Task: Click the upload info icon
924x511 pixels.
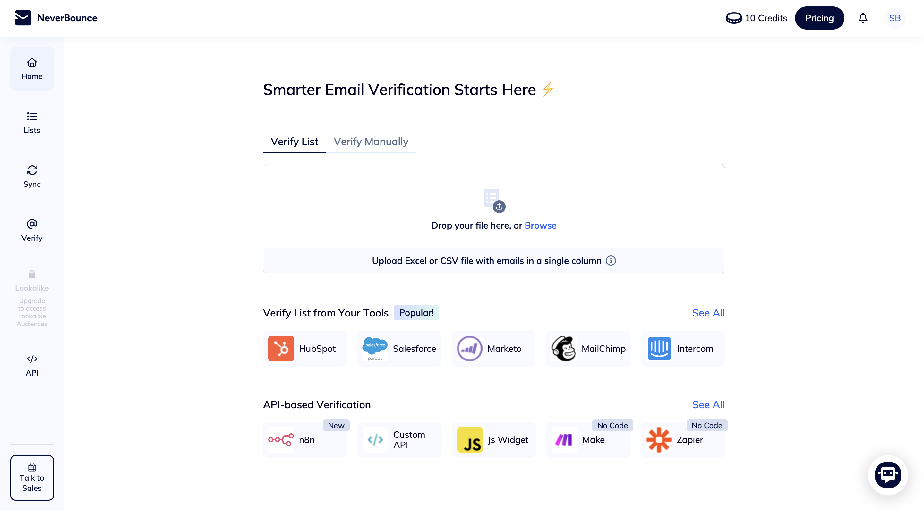Action: click(x=611, y=261)
